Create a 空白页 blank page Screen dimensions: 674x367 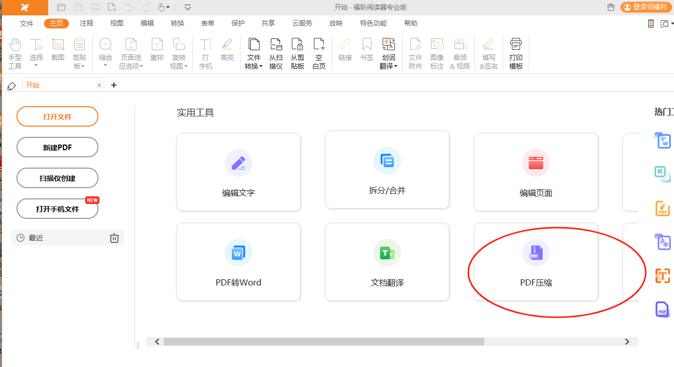(x=319, y=53)
